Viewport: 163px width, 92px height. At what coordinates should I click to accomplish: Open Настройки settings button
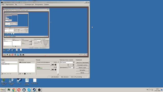tap(82, 70)
